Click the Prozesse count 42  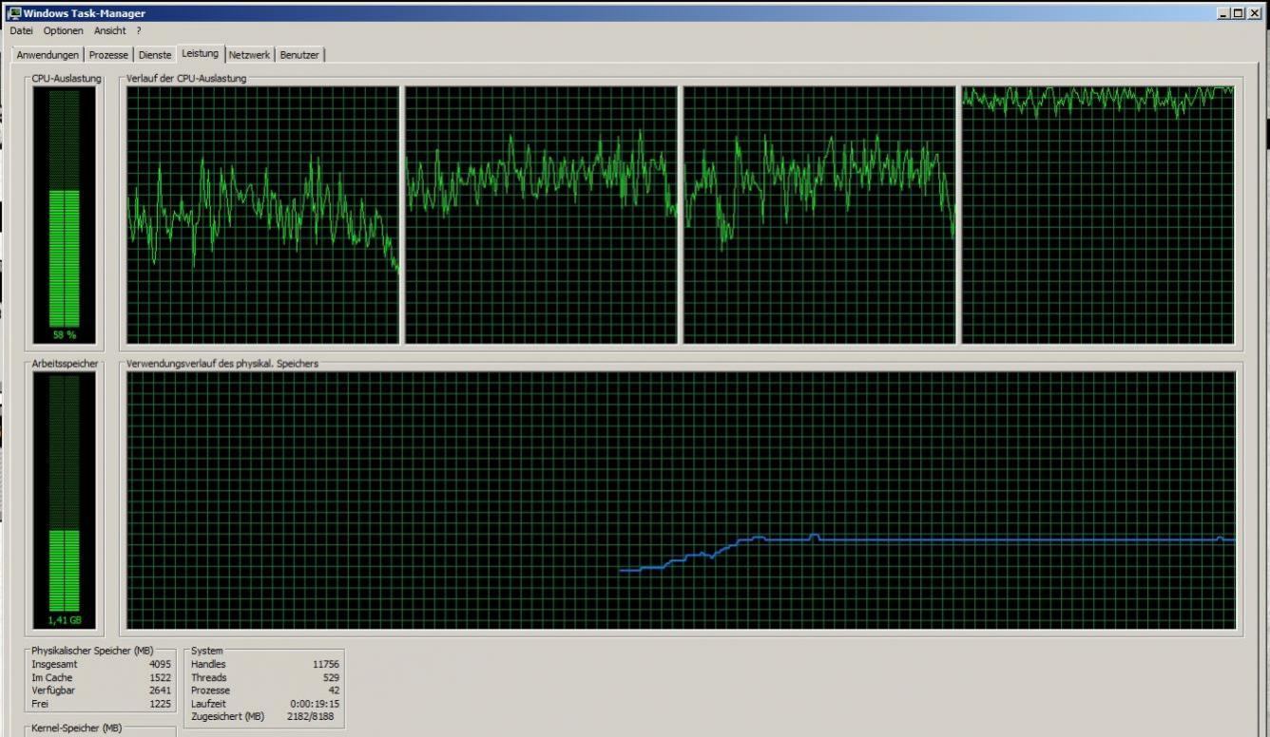pos(333,690)
